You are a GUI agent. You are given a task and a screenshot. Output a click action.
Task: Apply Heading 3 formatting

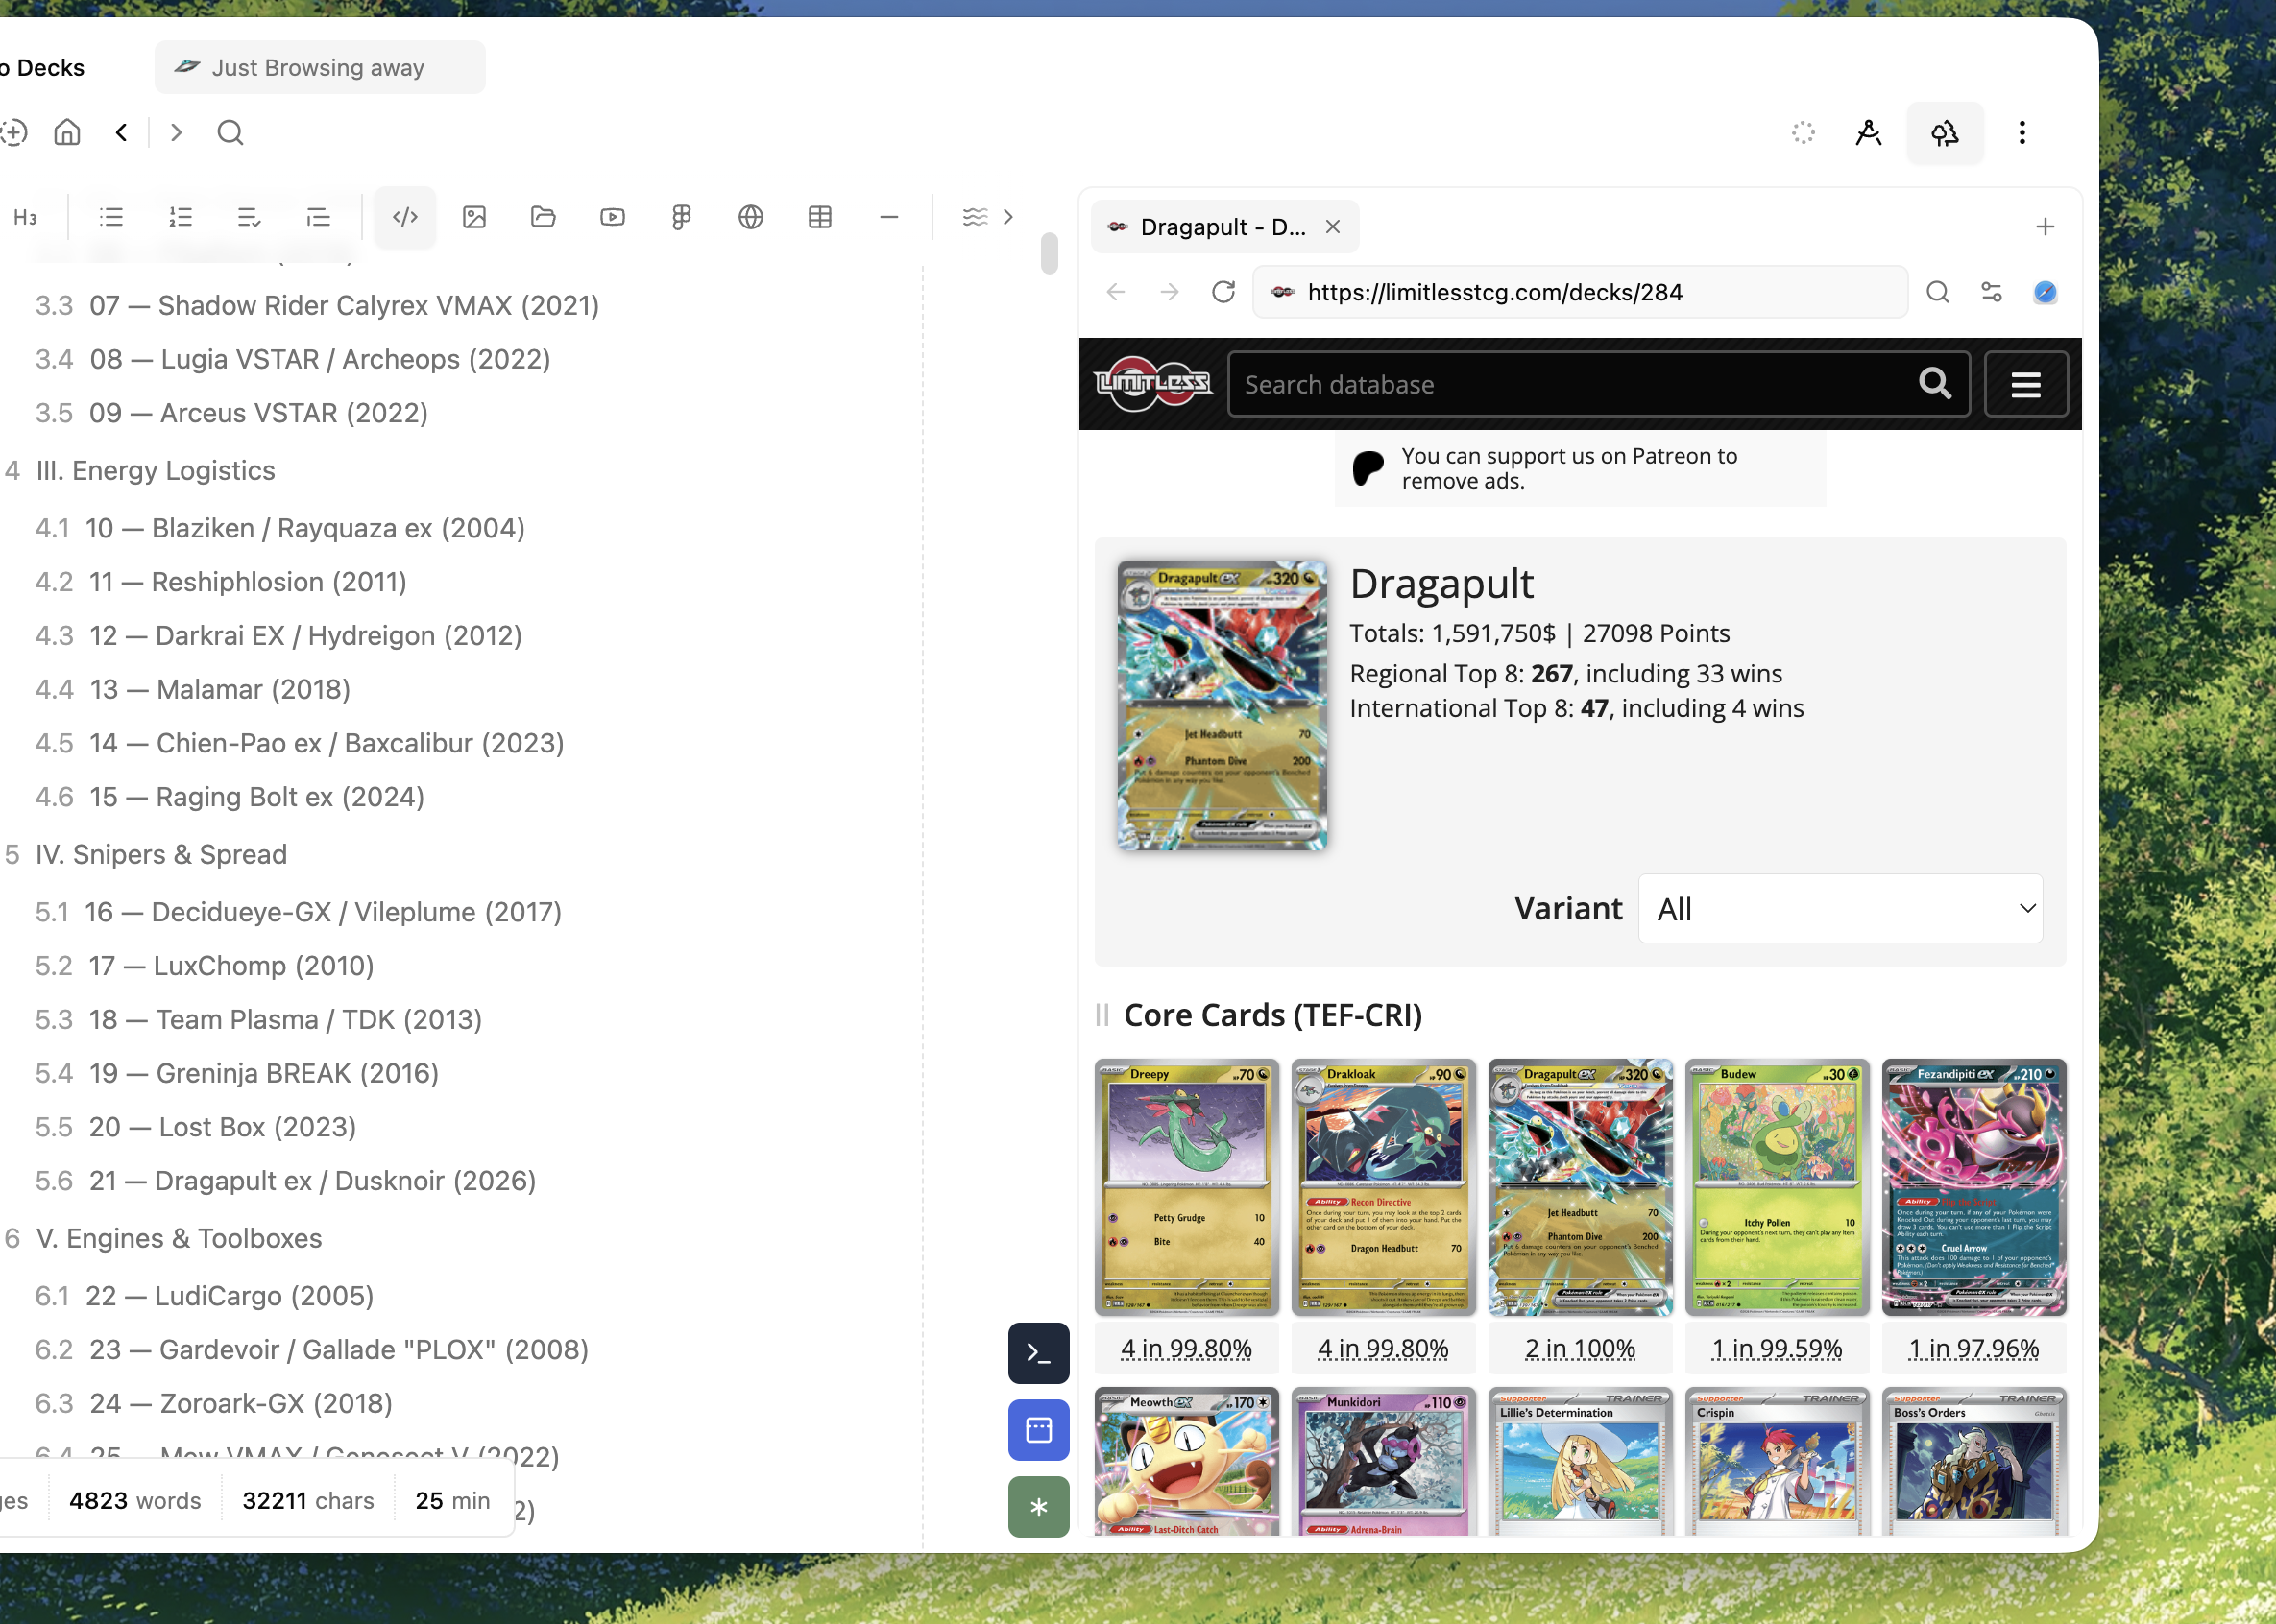25,217
